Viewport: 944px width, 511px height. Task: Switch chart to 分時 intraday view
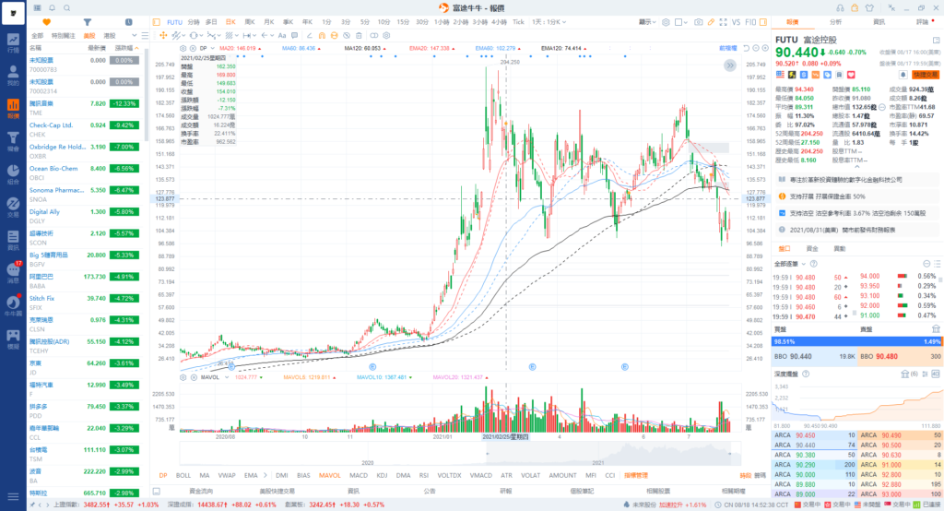194,22
